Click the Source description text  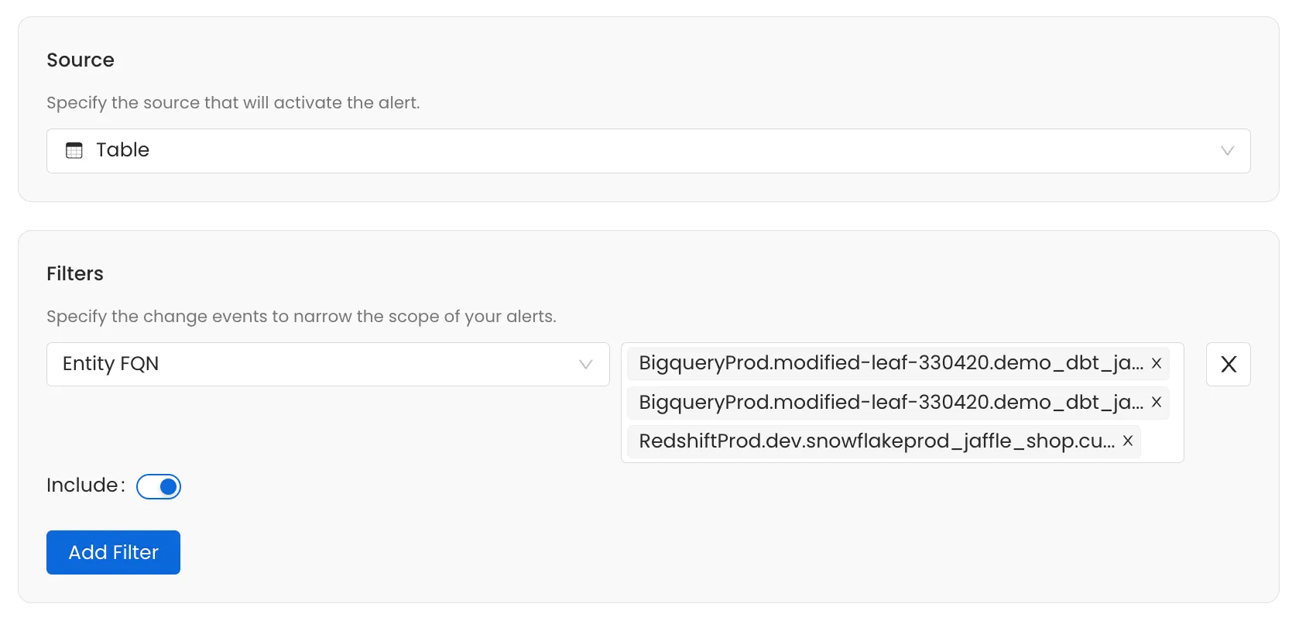tap(233, 103)
